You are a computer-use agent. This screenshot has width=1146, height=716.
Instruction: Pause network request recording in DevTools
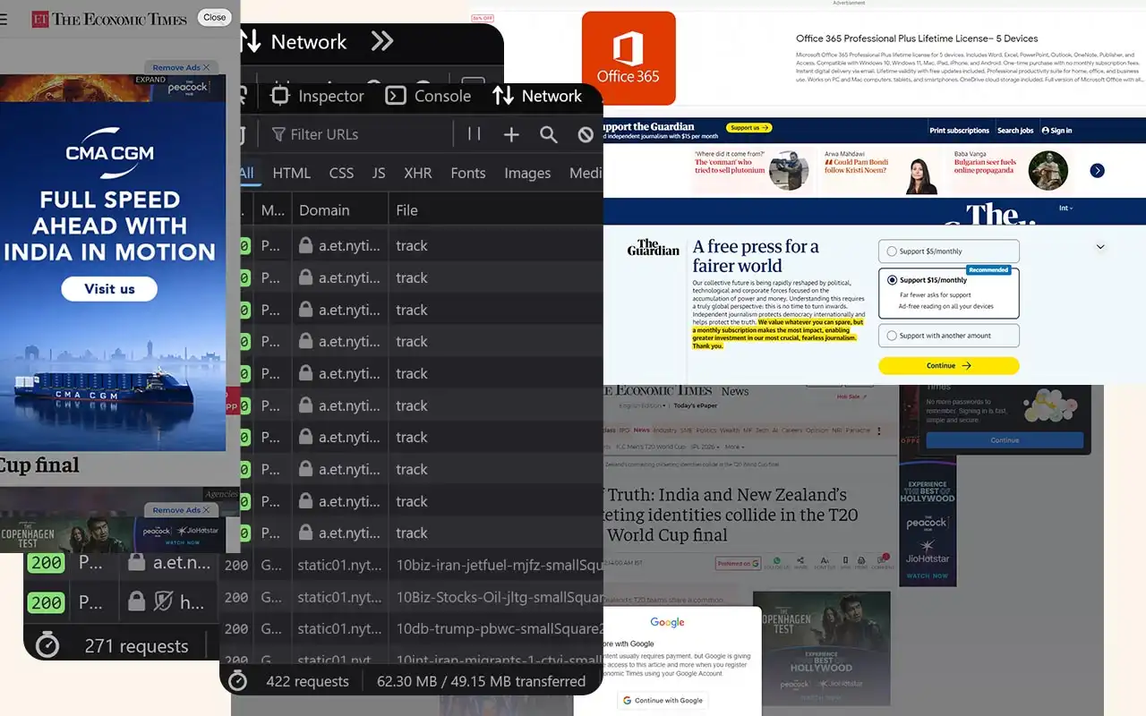(474, 134)
